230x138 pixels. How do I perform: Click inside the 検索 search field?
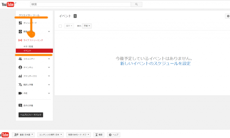(81, 4)
